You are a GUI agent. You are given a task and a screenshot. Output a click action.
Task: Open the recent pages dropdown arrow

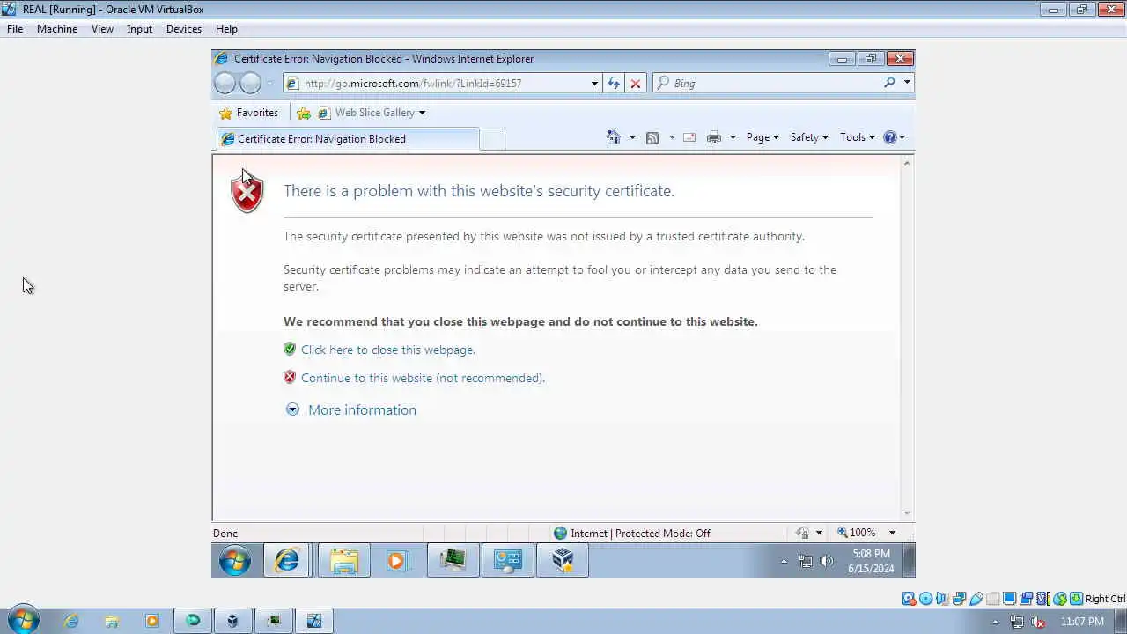pyautogui.click(x=269, y=84)
